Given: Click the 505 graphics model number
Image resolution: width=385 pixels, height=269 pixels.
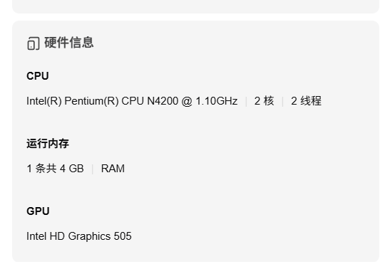Looking at the screenshot, I should [x=123, y=236].
